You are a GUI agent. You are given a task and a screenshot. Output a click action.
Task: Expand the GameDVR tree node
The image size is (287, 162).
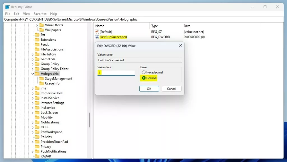tap(33, 59)
